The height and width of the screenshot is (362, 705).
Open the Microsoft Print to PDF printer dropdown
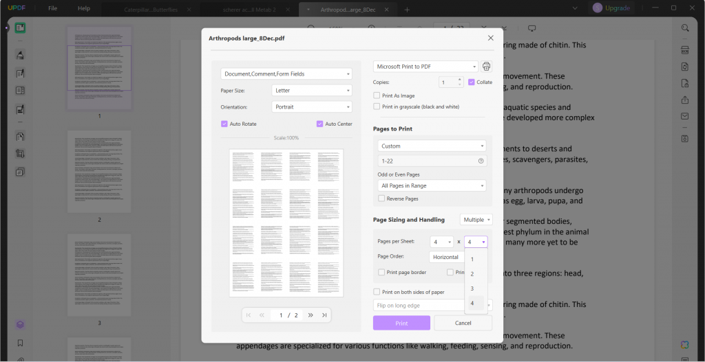(x=425, y=67)
